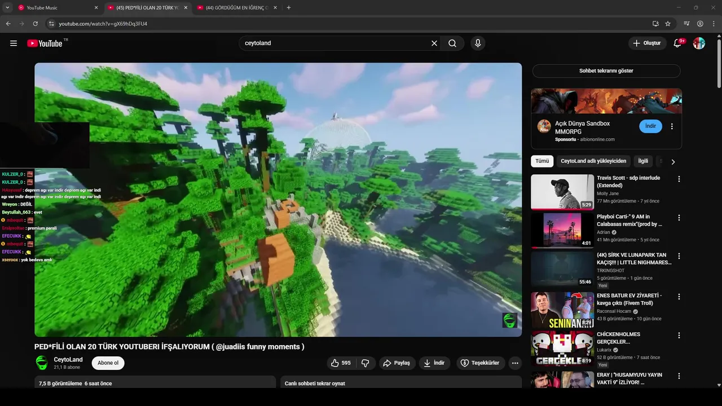
Task: Reload the current page
Action: coord(35,24)
